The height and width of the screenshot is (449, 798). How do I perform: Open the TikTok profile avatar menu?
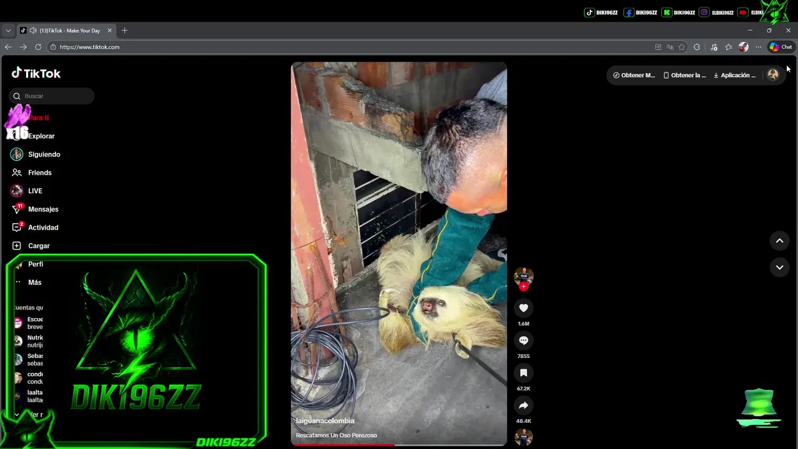coord(773,75)
